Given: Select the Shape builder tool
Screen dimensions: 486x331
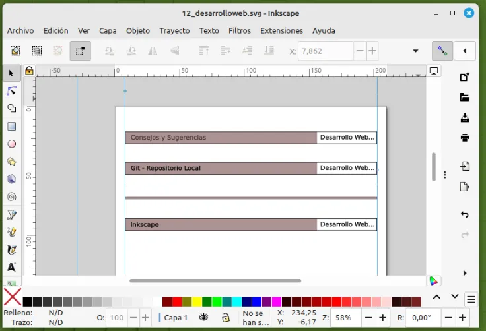Looking at the screenshot, I should 11,108.
